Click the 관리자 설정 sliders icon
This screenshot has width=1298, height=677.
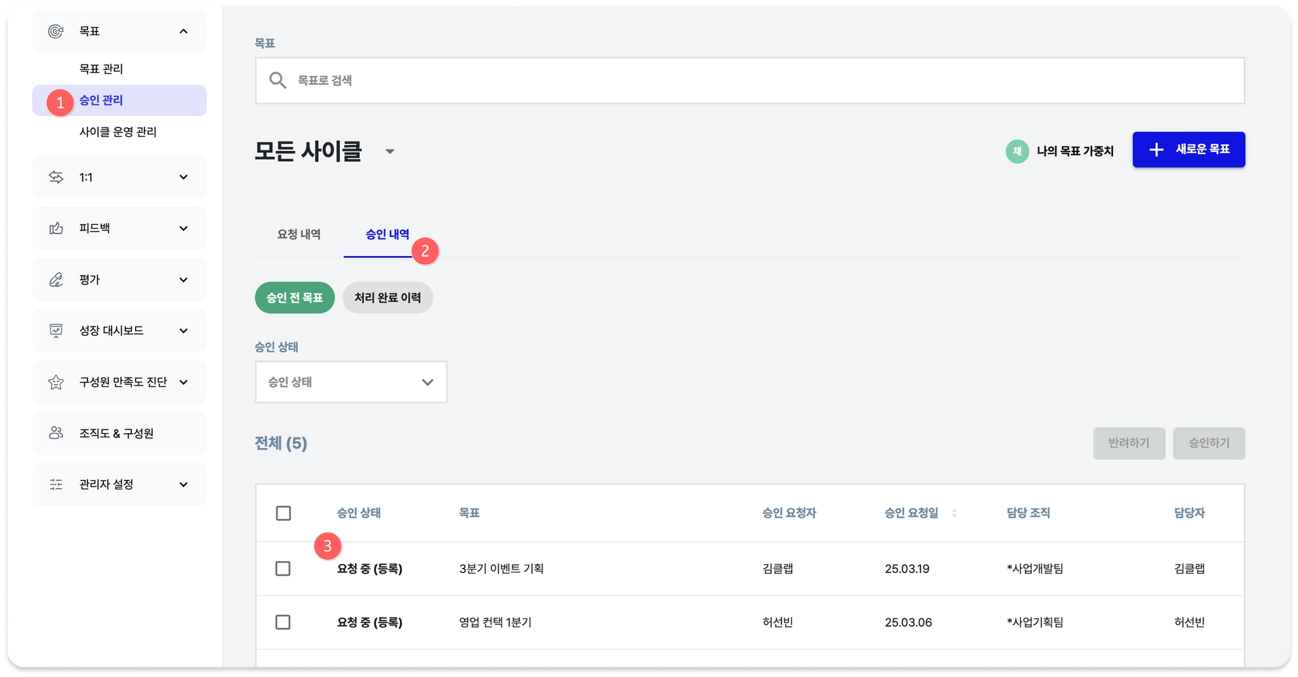[x=56, y=484]
